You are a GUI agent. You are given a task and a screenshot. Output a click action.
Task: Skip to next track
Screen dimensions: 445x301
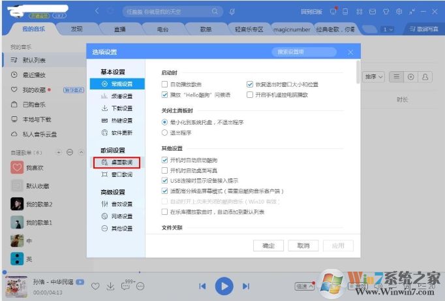coord(246,286)
